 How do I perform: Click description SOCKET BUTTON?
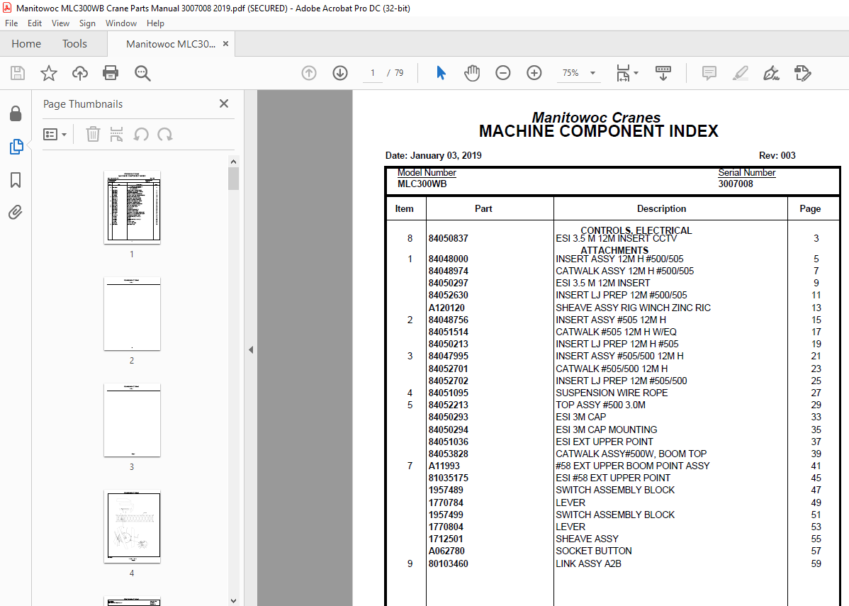594,551
